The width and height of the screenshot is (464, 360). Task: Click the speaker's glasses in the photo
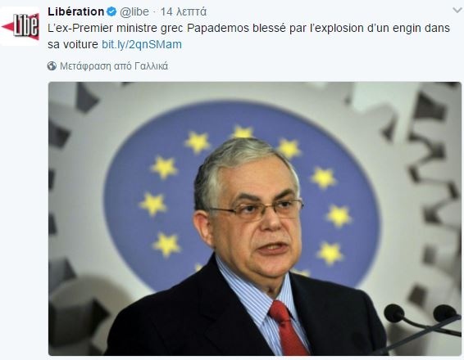pyautogui.click(x=257, y=209)
